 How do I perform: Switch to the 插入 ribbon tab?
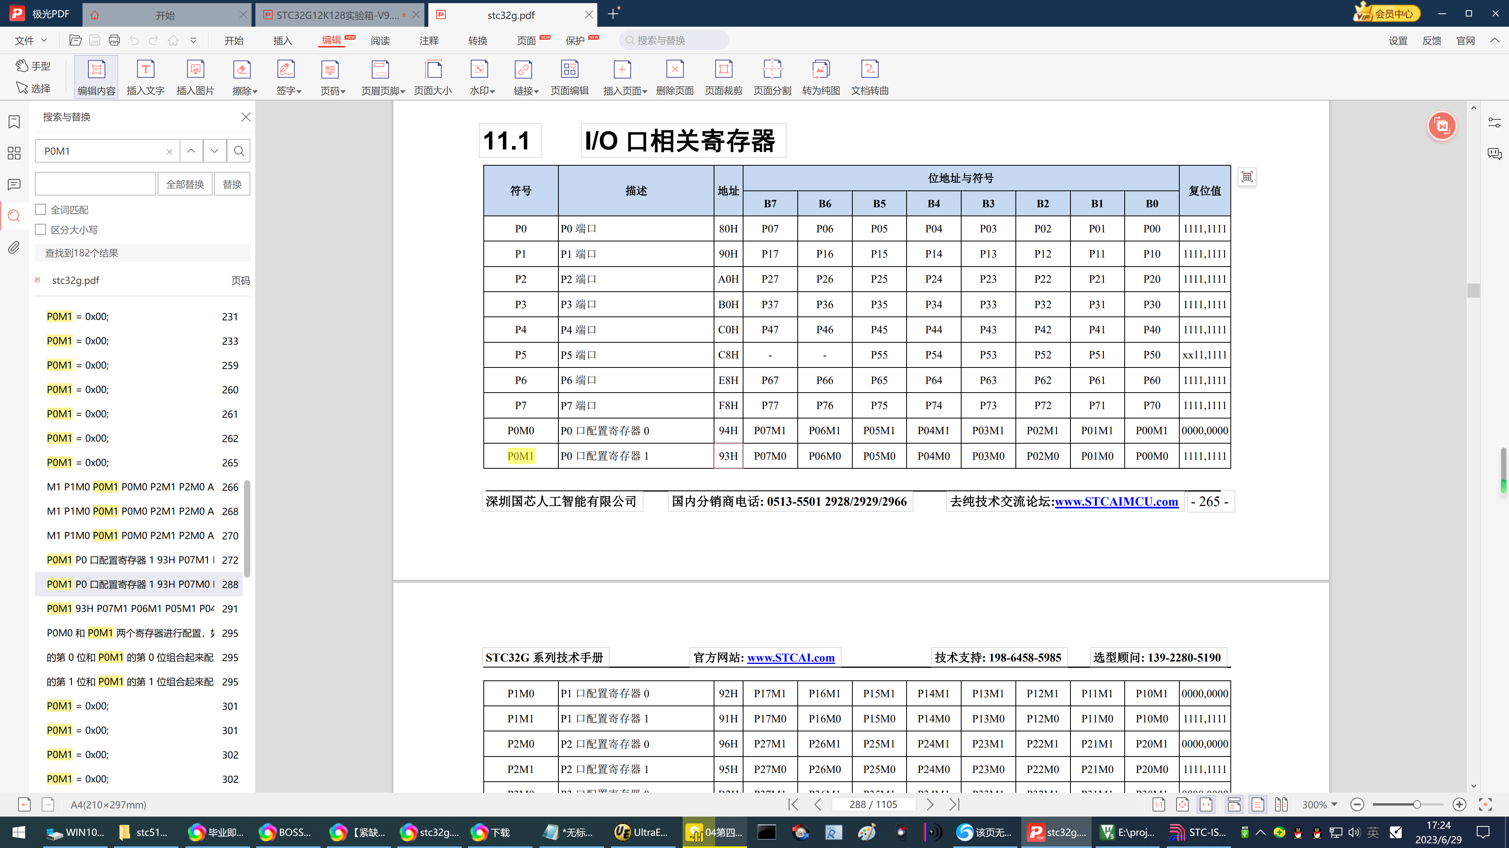pos(283,40)
